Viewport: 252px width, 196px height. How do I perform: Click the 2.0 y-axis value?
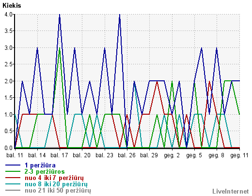coord(9,81)
